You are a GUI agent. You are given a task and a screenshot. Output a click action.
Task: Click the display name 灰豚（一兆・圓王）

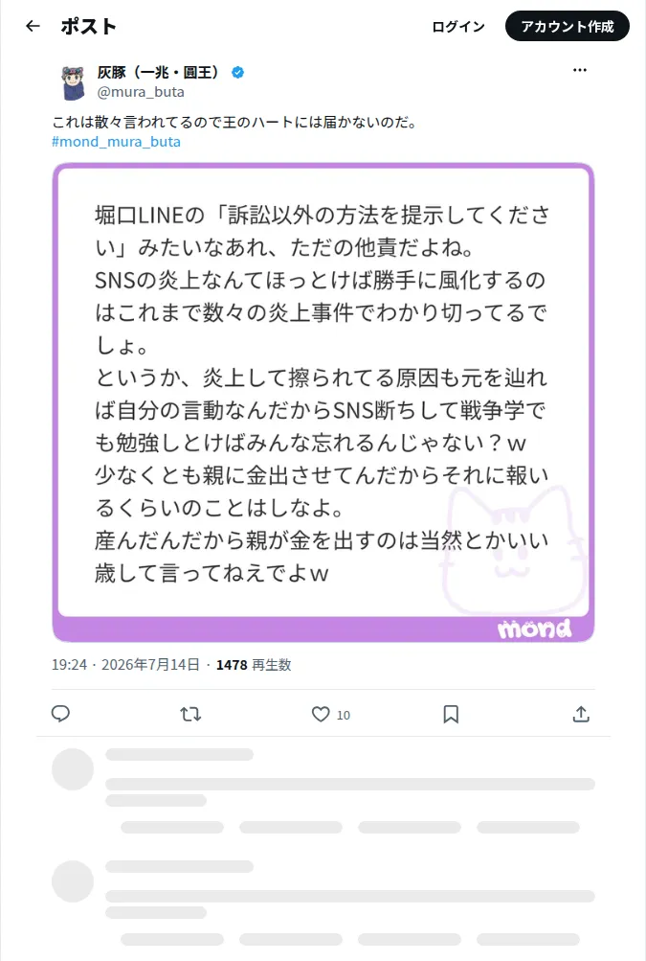pyautogui.click(x=158, y=72)
